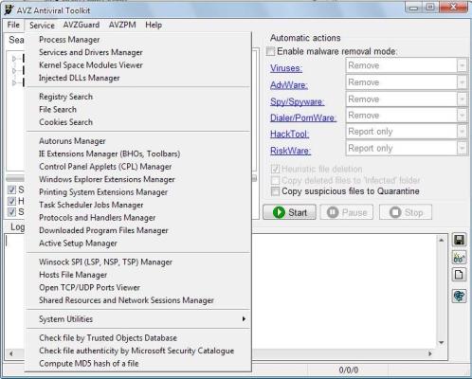Screen dimensions: 472x379
Task: Select Check file by Trusted Objects Database
Action: click(x=138, y=338)
